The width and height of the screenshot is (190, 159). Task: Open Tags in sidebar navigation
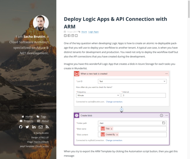coord(43,117)
